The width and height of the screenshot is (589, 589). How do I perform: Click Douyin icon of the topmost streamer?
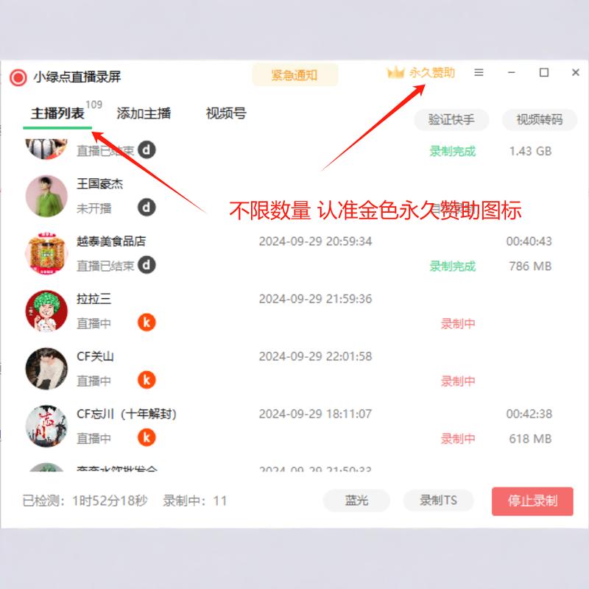point(146,149)
